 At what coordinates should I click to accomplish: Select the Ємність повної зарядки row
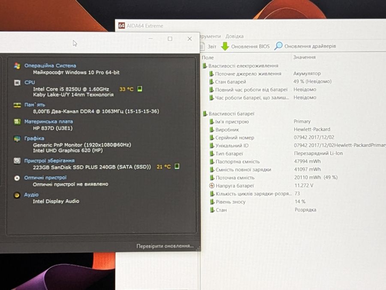pyautogui.click(x=297, y=170)
